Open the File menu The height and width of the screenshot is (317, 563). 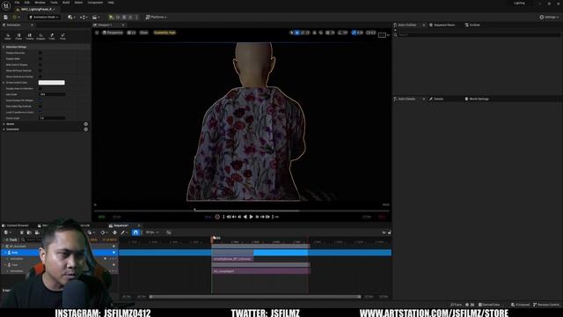click(17, 3)
